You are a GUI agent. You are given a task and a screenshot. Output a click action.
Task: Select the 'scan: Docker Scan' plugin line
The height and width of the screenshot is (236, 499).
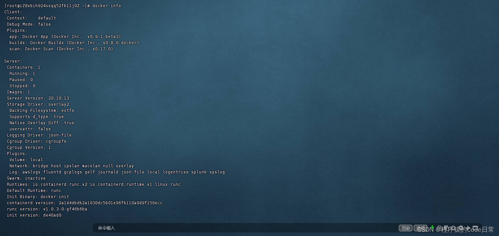(x=61, y=49)
